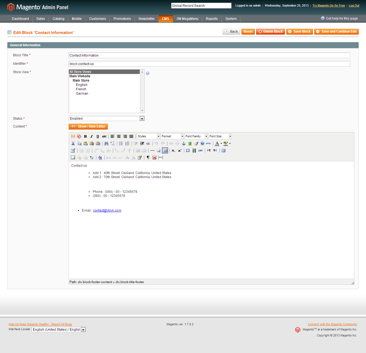This screenshot has width=366, height=353.
Task: Click Save and Continue Edit
Action: click(336, 32)
